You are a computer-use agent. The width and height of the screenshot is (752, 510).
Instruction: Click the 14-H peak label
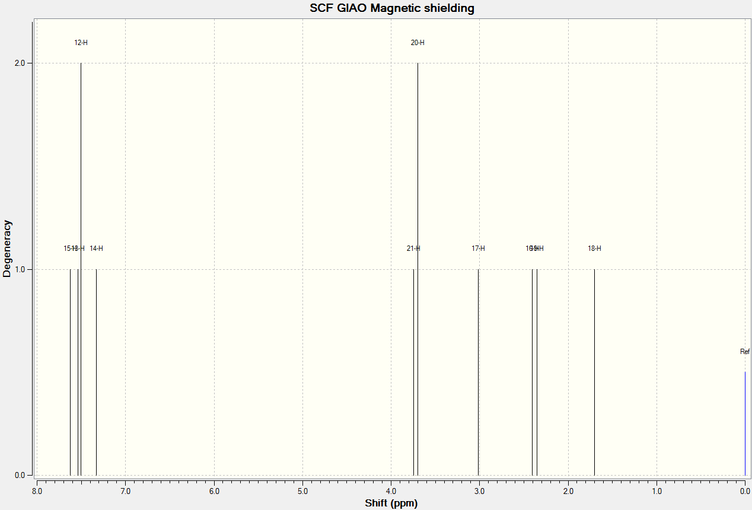click(96, 248)
